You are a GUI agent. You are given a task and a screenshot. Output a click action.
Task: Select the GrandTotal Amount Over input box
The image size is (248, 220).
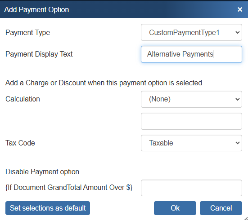point(191,188)
